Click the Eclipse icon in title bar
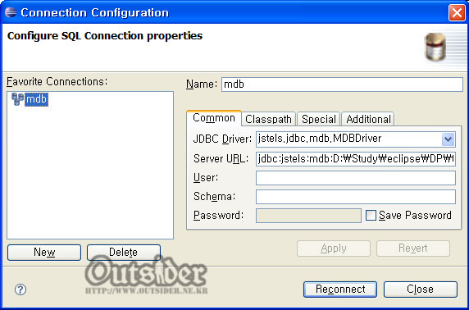 (x=11, y=12)
